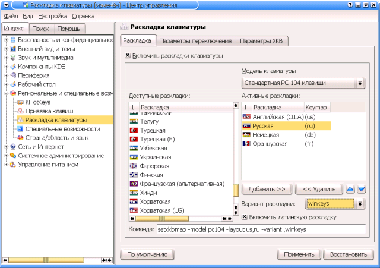Image resolution: width=380 pixels, height=268 pixels.
Task: Switch to 'Параметры переключения' tab
Action: 195,41
